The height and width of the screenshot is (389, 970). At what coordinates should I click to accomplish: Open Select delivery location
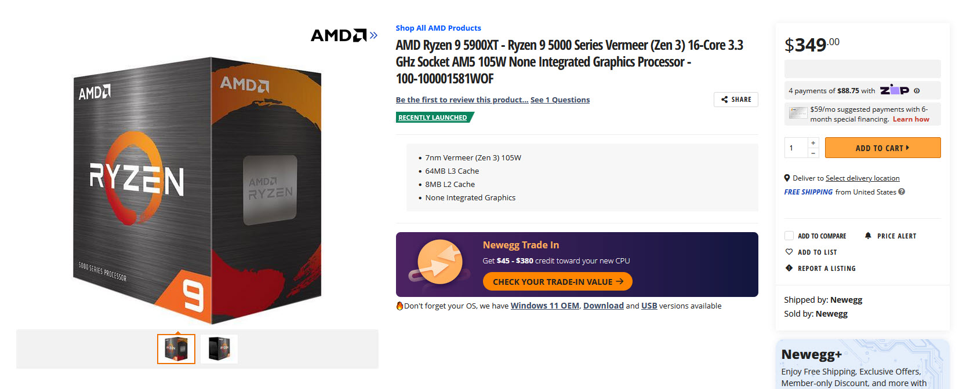862,178
